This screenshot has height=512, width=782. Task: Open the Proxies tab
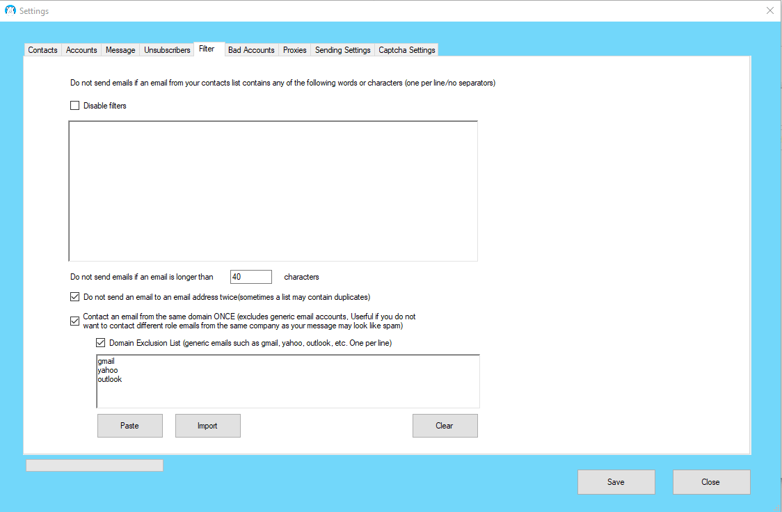click(294, 50)
